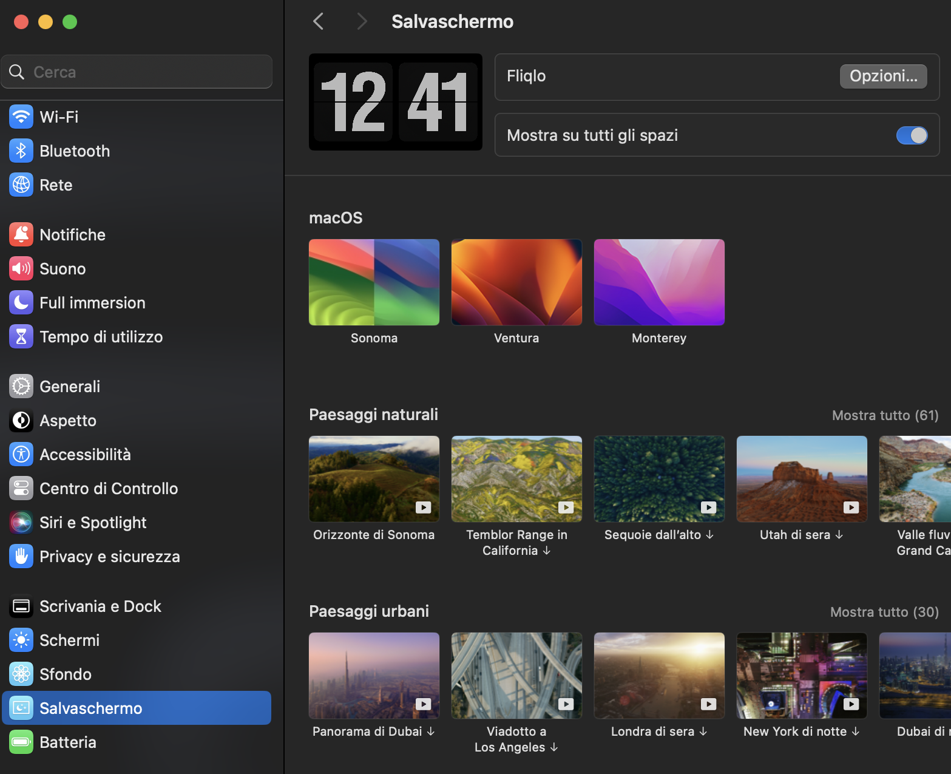Open Bluetooth settings via its icon

pos(21,151)
